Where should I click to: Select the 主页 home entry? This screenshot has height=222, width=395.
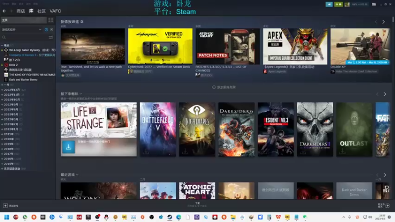click(x=24, y=20)
